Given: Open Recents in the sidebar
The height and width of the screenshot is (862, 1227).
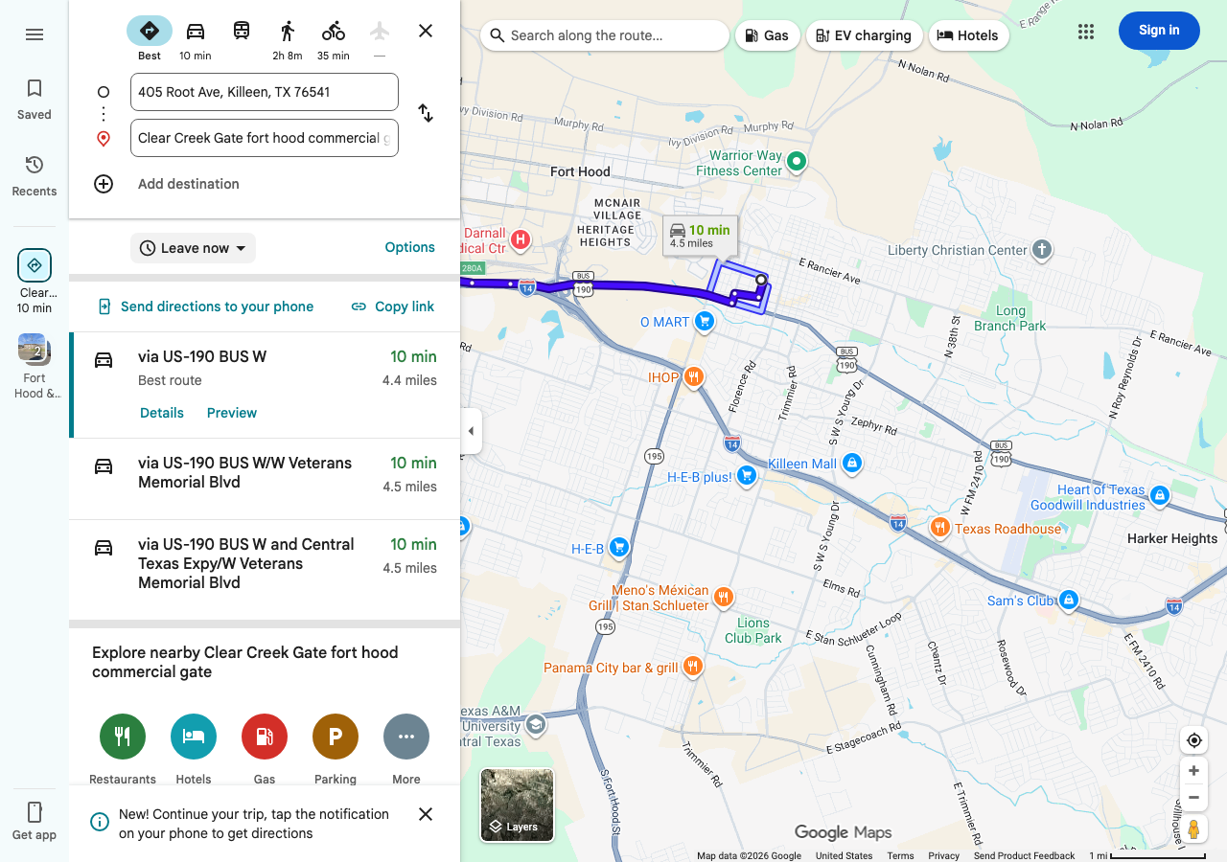Looking at the screenshot, I should pos(35,176).
